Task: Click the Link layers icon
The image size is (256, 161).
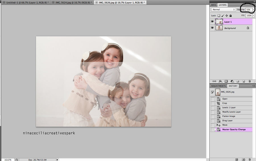Action: [214, 81]
